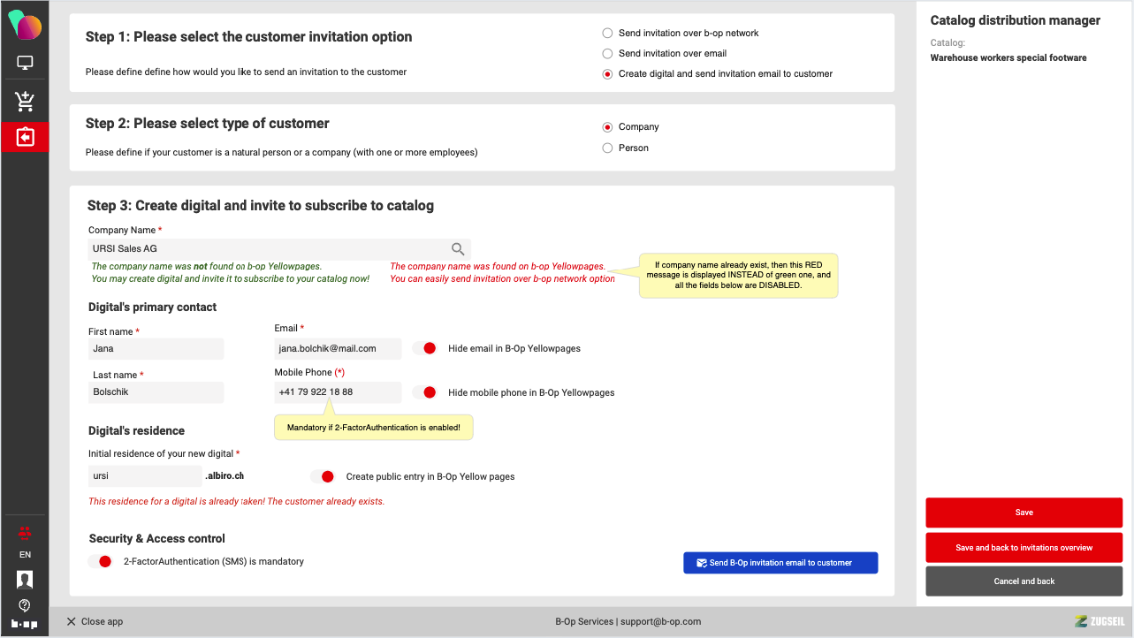
Task: Select the red clipboard arrow sidebar icon
Action: [x=25, y=138]
